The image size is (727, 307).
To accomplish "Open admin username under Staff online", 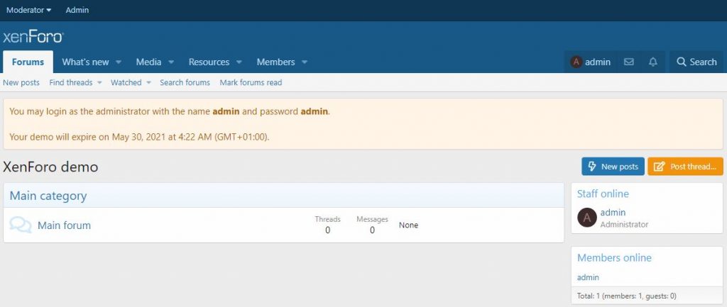I will [x=613, y=213].
